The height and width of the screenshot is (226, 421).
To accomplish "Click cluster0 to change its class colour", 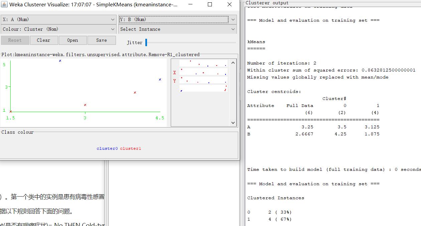I will click(x=107, y=148).
